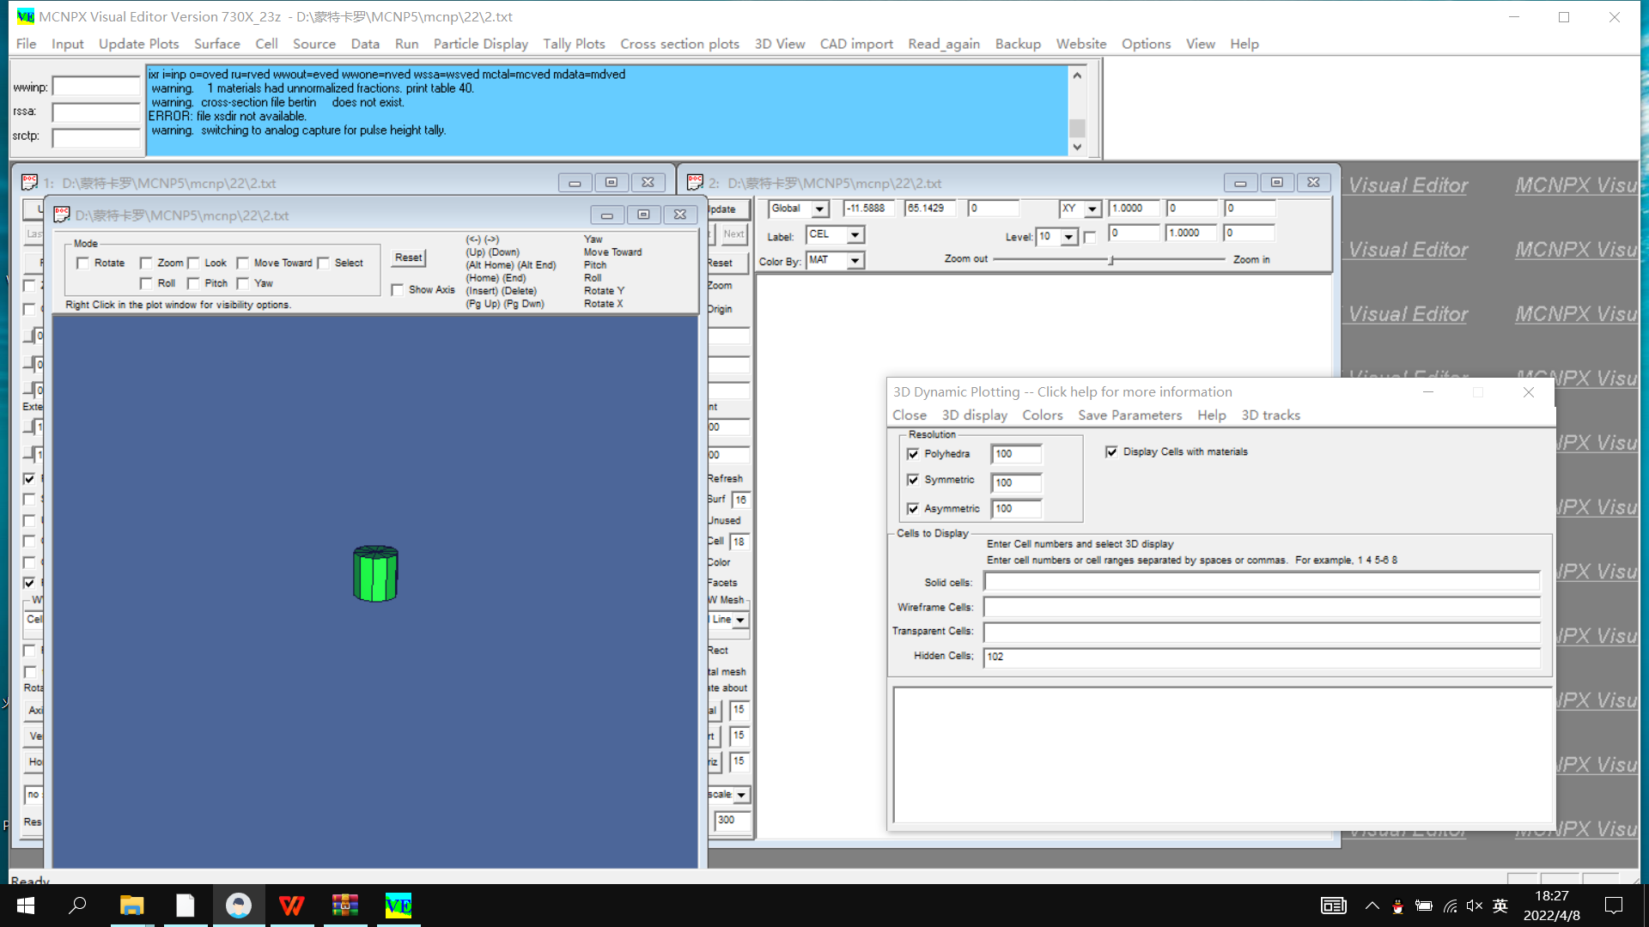Screen dimensions: 1649x927
Task: Open File Explorer from the taskbar
Action: pyautogui.click(x=131, y=906)
